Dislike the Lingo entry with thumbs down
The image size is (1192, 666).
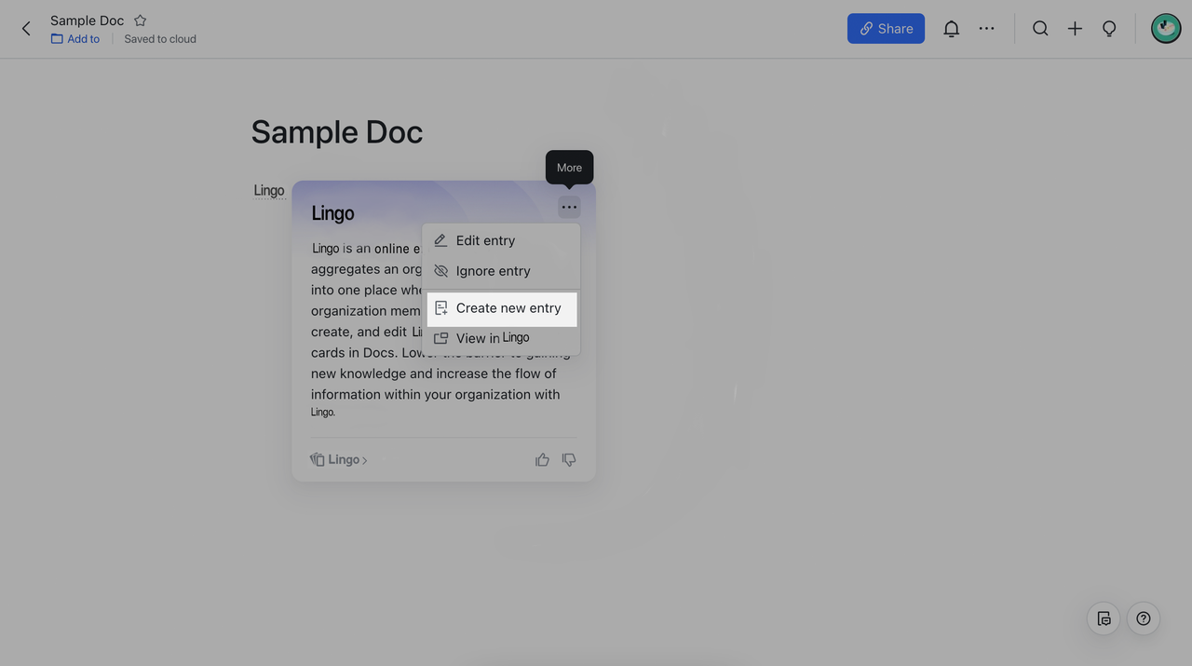(x=569, y=460)
